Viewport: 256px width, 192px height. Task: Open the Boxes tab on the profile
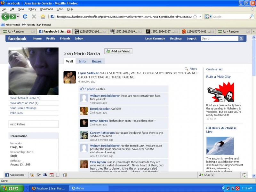pyautogui.click(x=97, y=61)
